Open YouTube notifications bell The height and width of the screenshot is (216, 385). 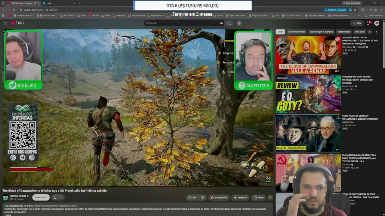pos(368,23)
